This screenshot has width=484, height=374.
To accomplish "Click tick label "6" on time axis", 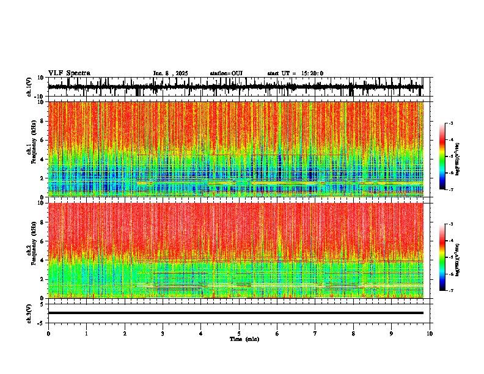I will tap(277, 334).
